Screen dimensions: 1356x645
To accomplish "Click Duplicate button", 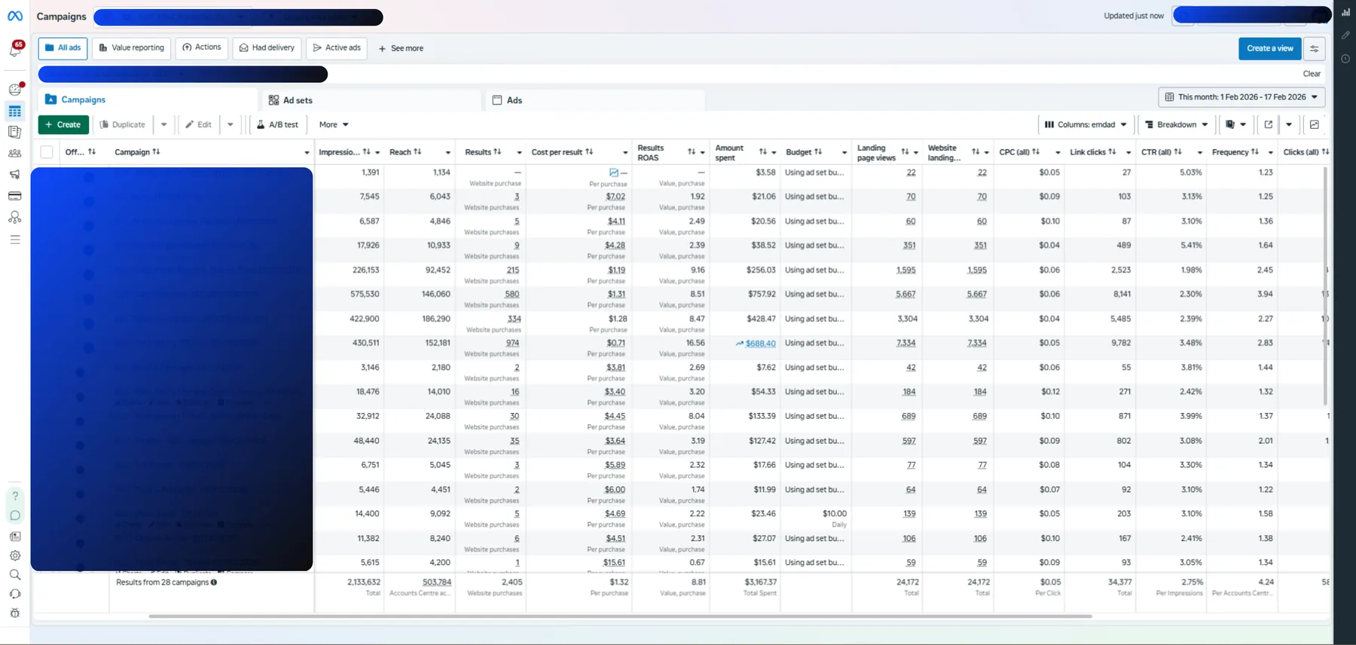I will 122,124.
